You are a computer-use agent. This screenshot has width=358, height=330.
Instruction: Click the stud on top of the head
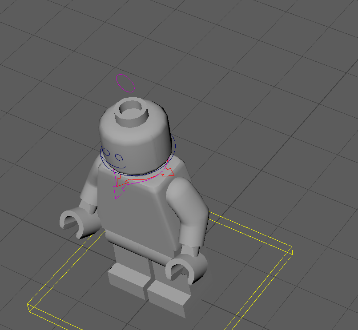click(131, 112)
